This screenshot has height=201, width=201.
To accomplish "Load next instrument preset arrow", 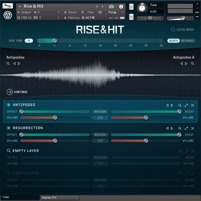I will click(103, 6).
